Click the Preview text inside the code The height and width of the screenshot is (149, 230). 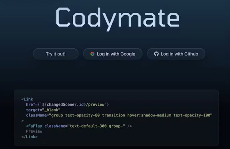34,131
